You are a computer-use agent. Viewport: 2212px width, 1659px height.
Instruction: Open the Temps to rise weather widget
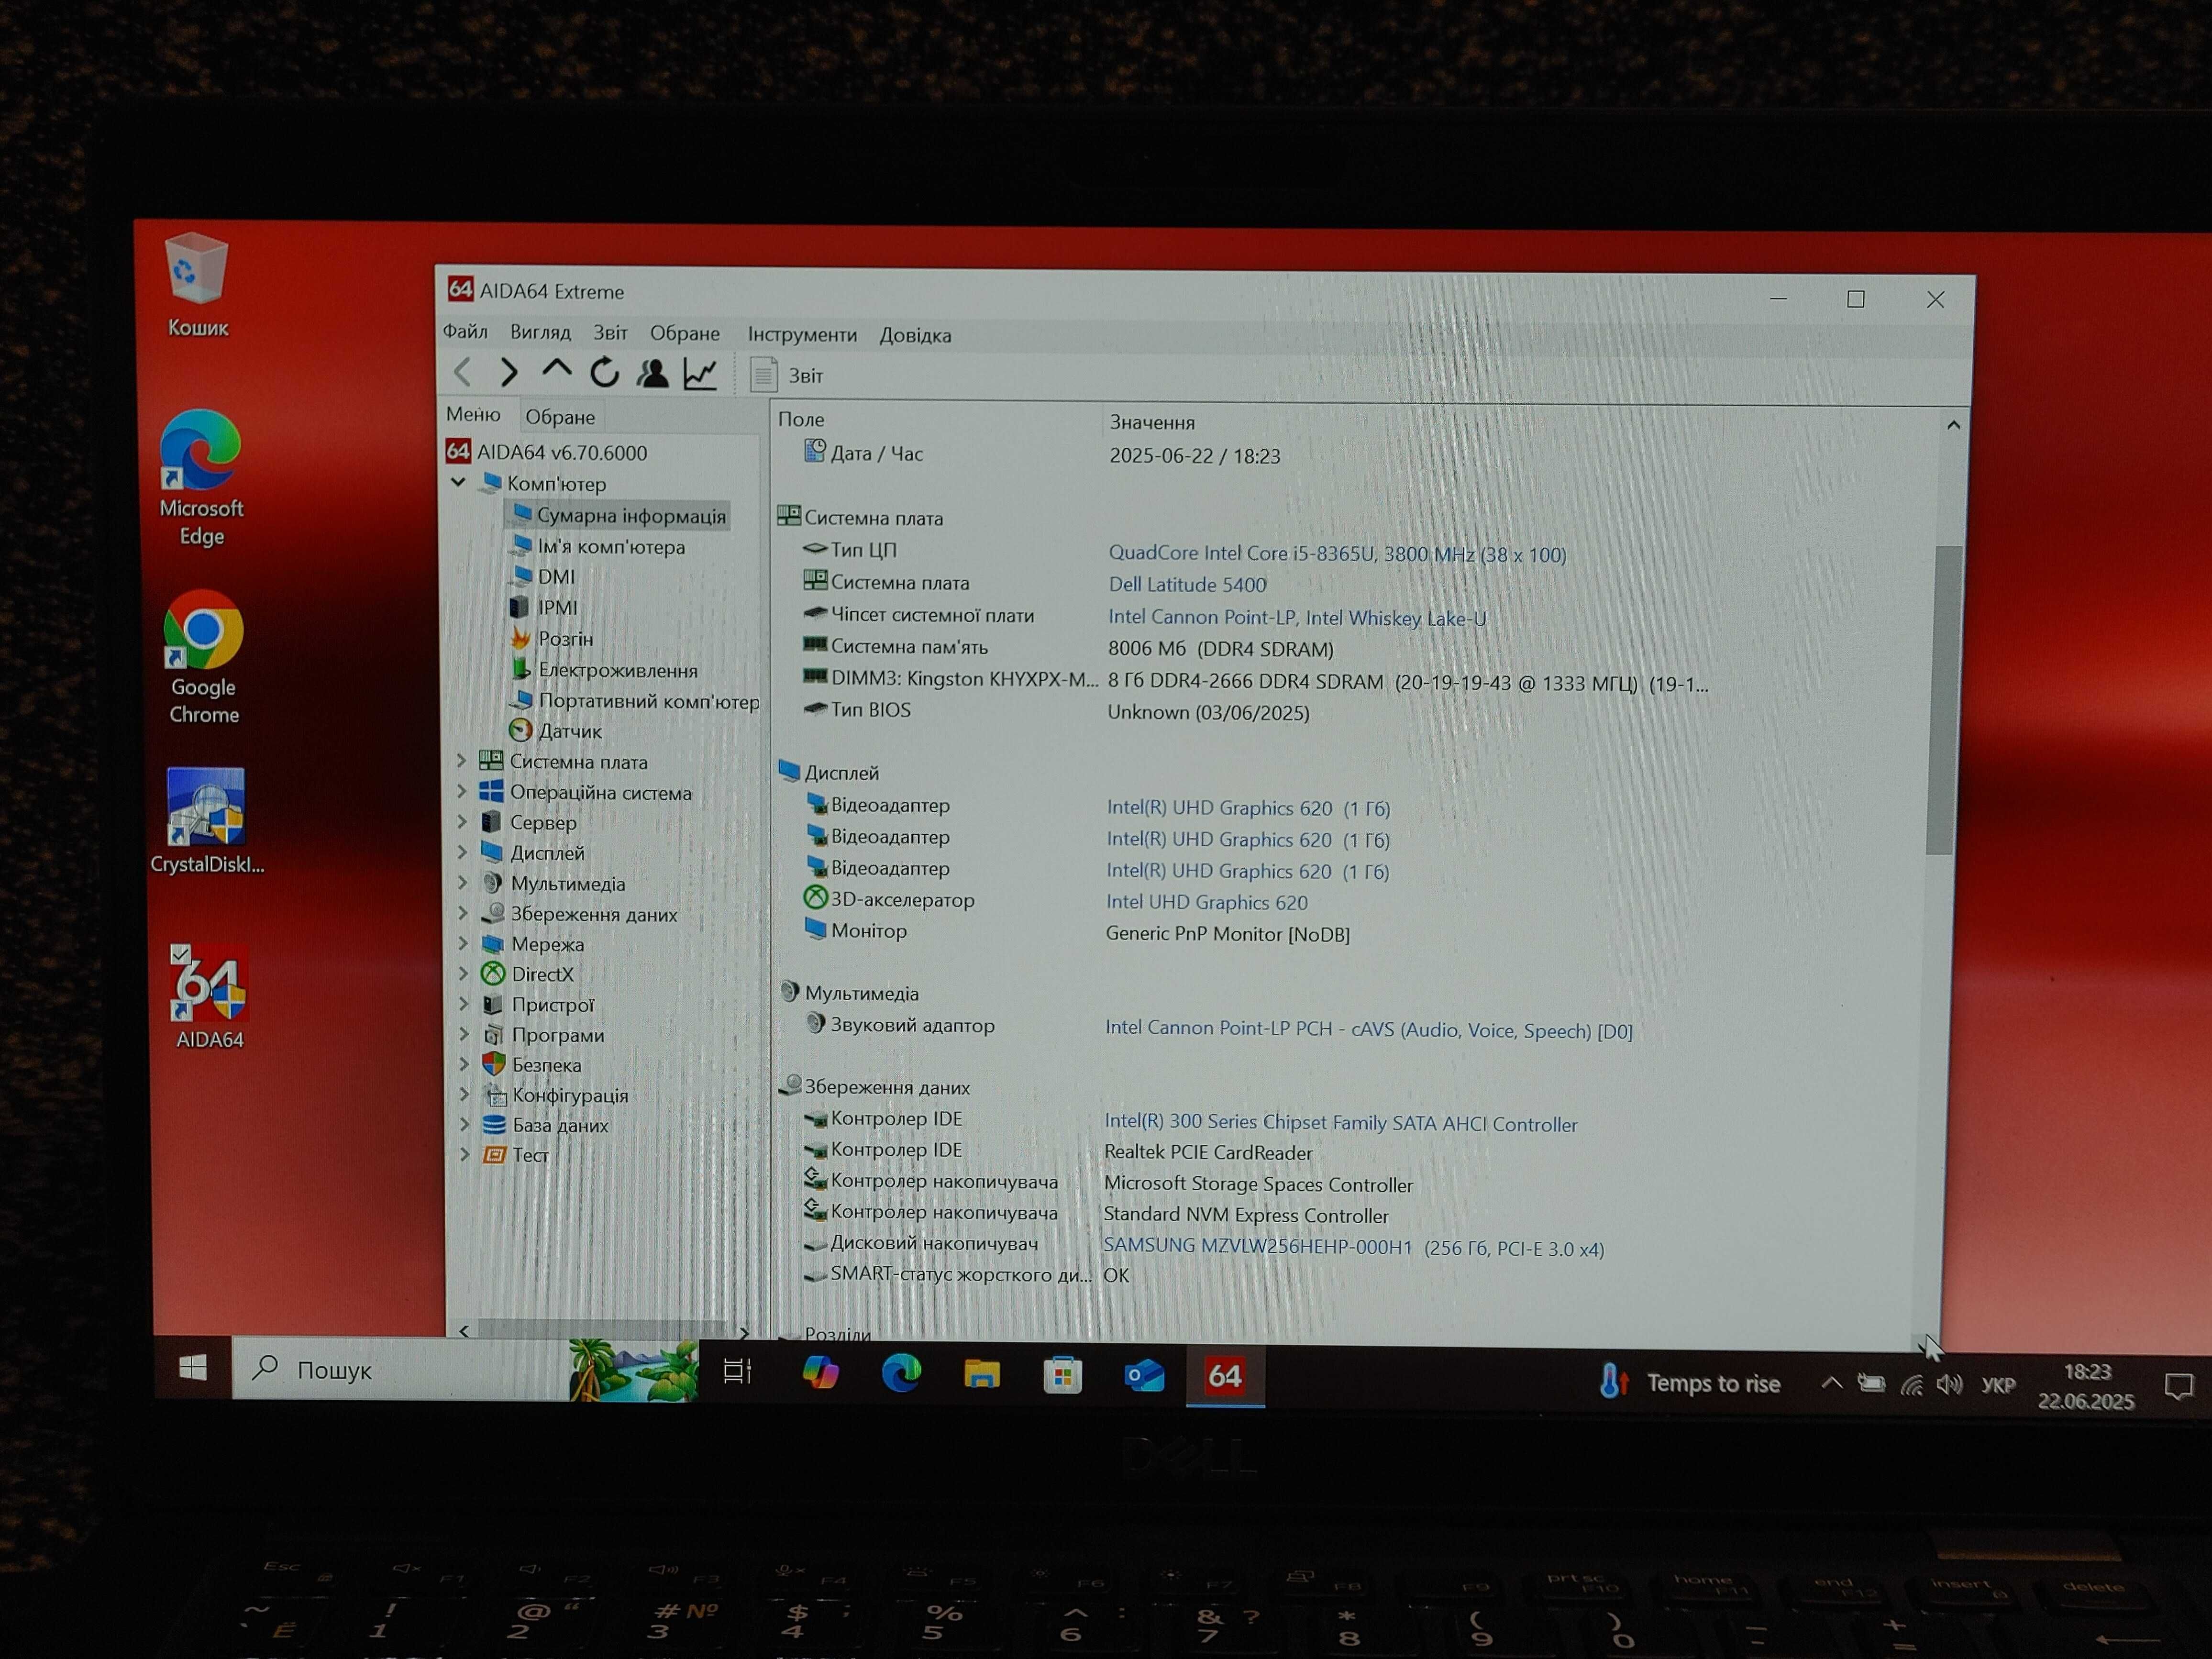pyautogui.click(x=1689, y=1382)
